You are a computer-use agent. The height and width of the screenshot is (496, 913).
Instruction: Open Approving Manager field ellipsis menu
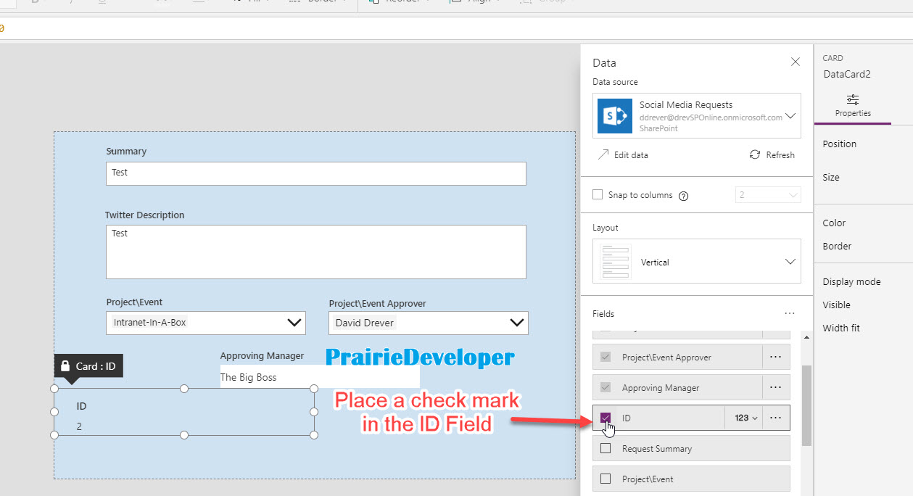tap(776, 388)
